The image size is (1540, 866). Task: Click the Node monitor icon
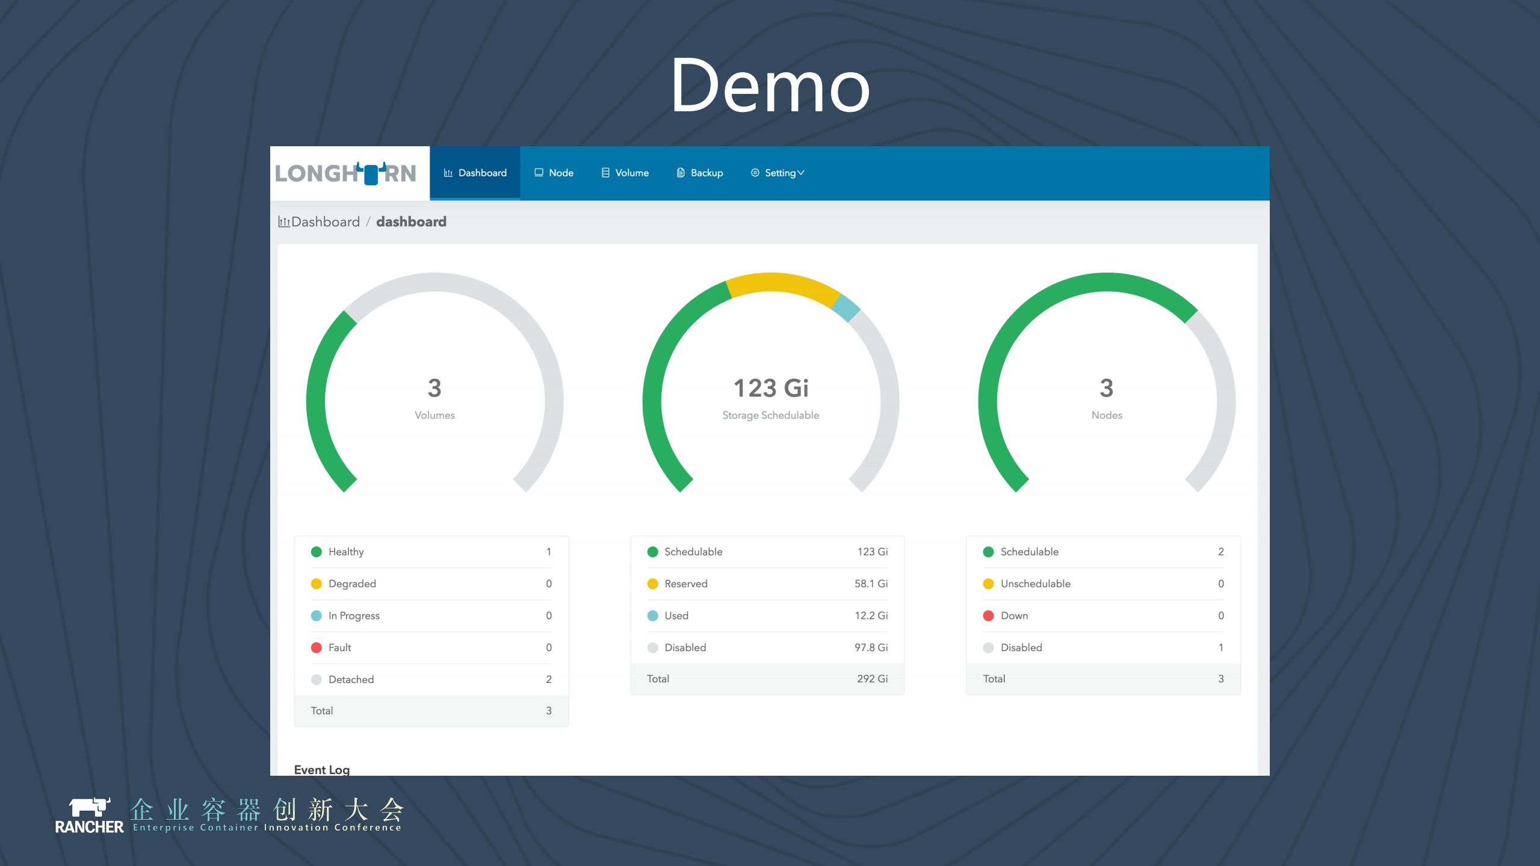[x=539, y=173]
